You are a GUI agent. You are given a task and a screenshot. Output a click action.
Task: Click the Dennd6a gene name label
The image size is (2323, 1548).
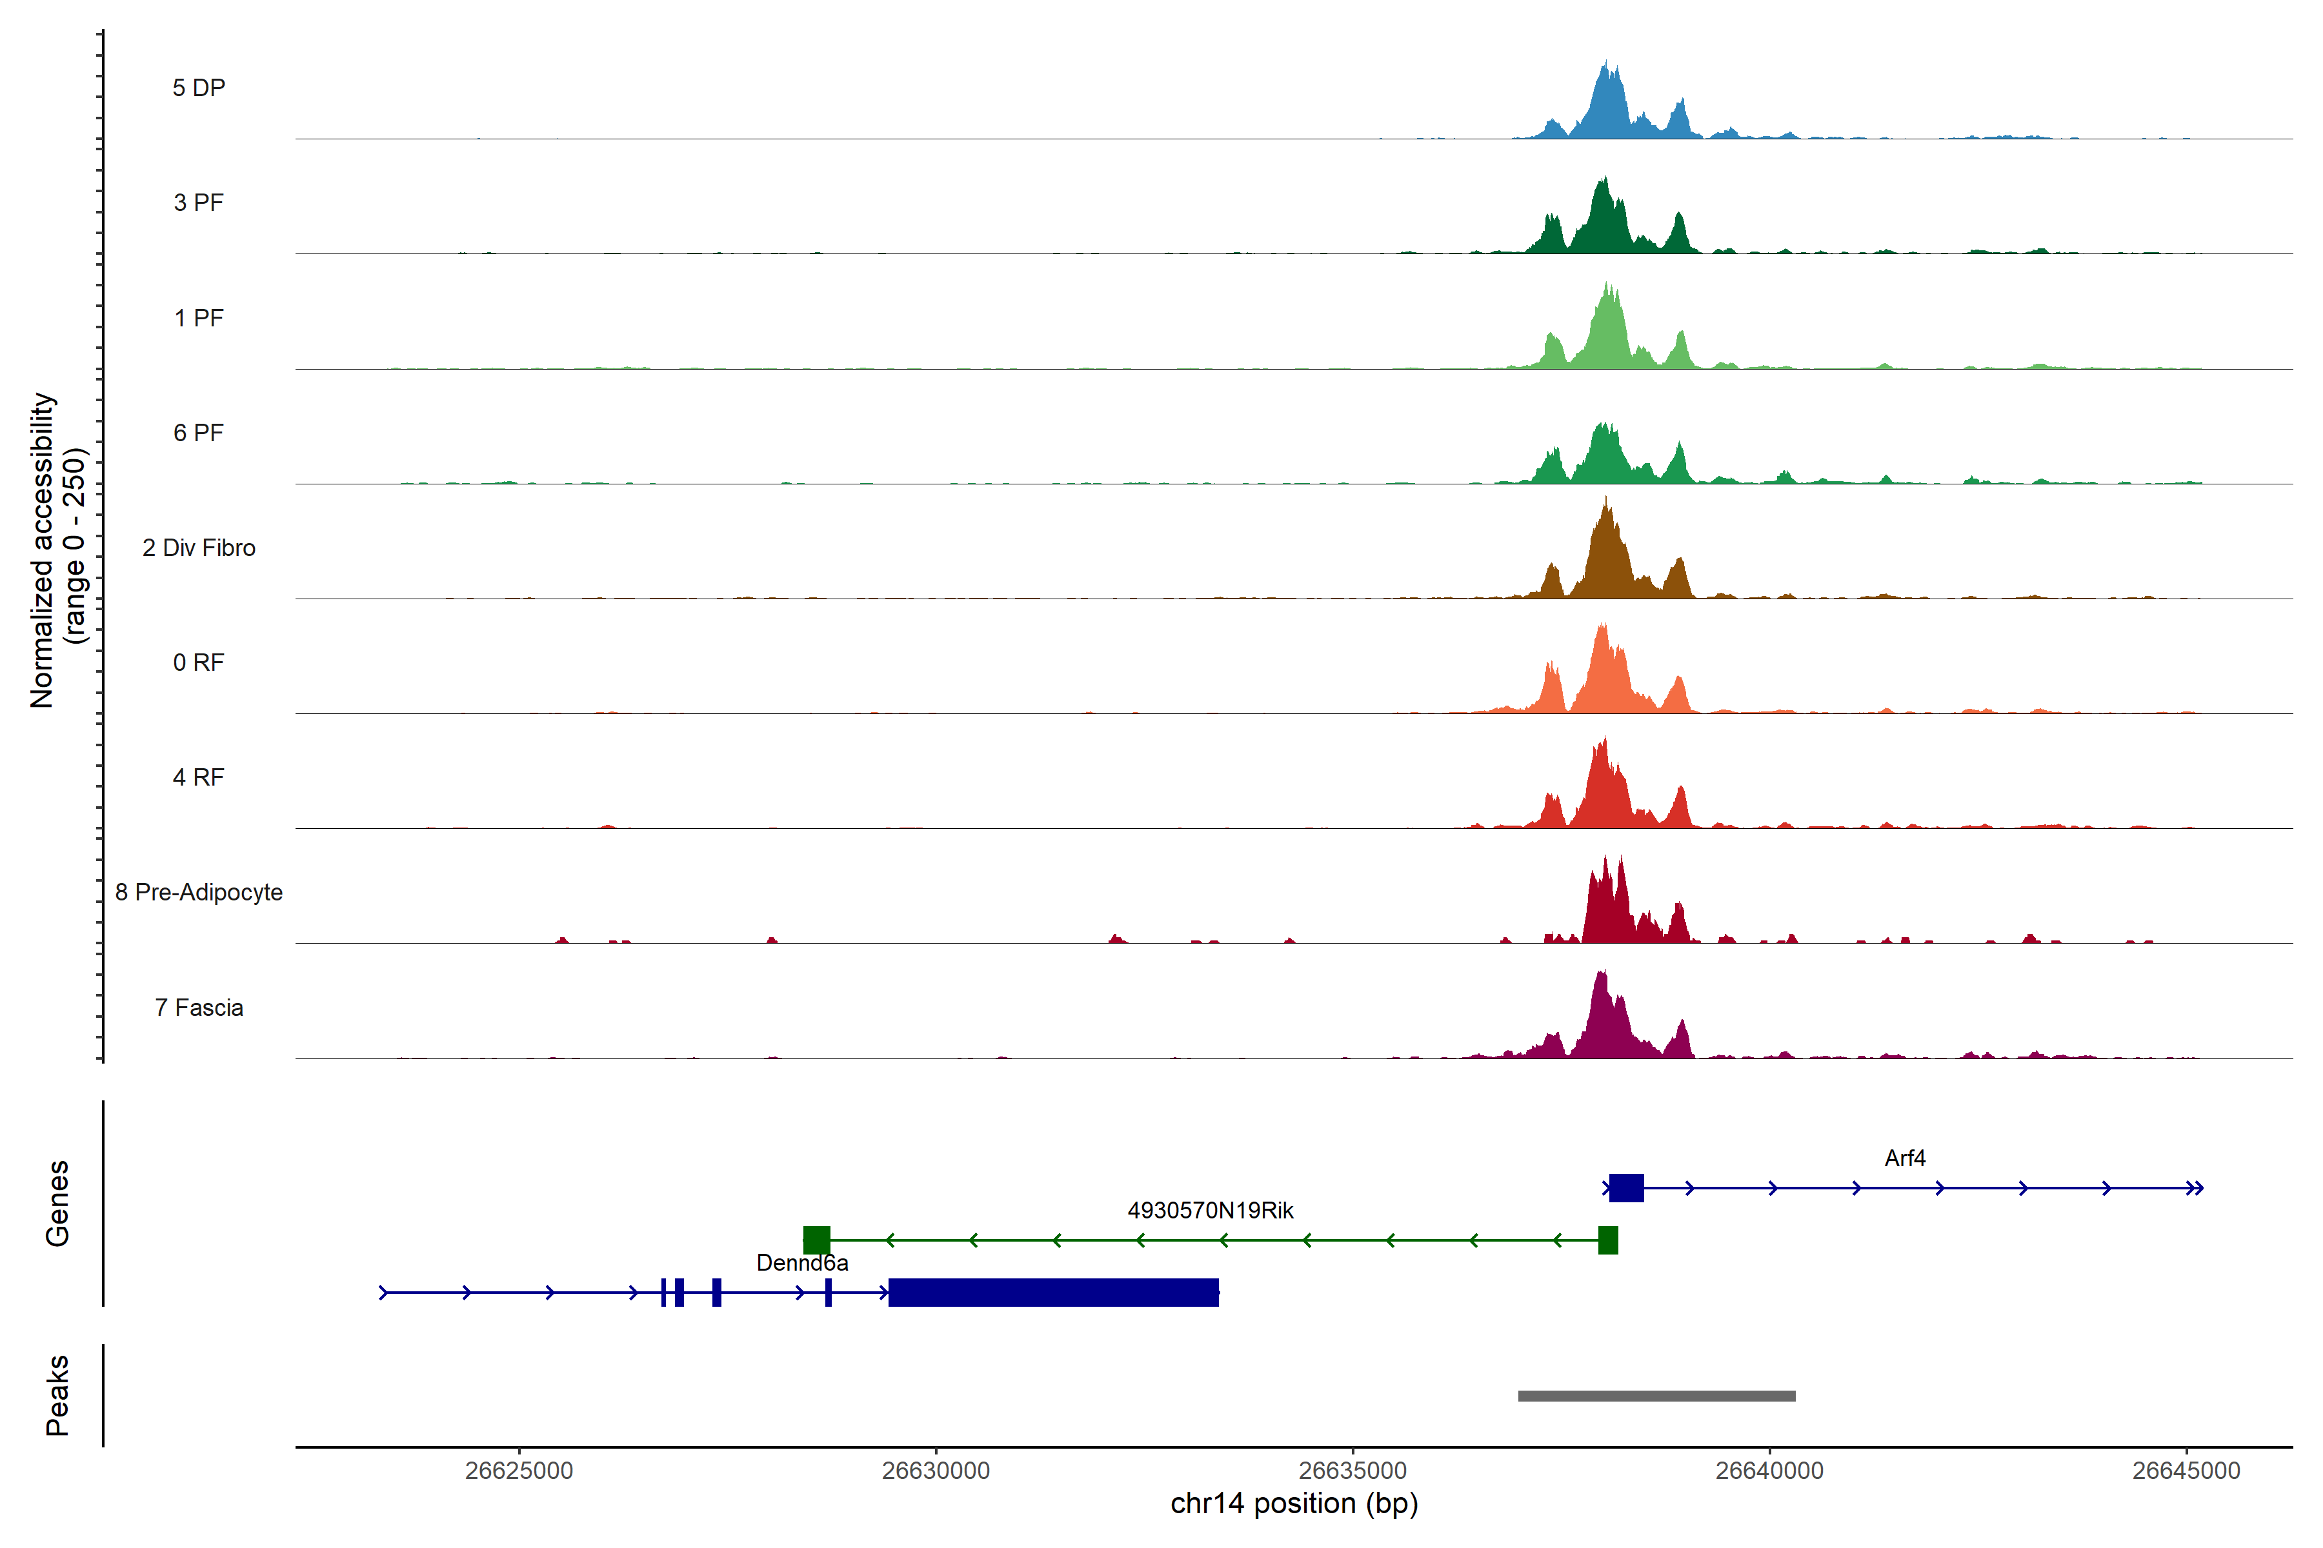pos(802,1263)
